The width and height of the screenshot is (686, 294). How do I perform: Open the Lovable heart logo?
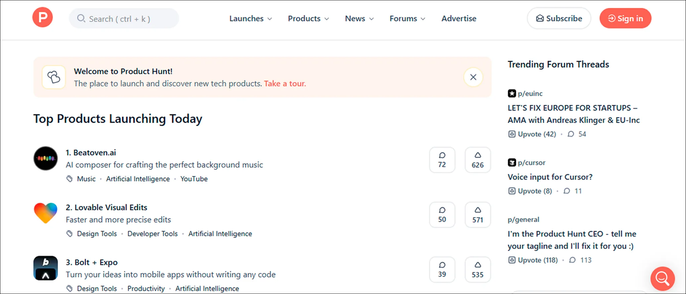point(46,213)
